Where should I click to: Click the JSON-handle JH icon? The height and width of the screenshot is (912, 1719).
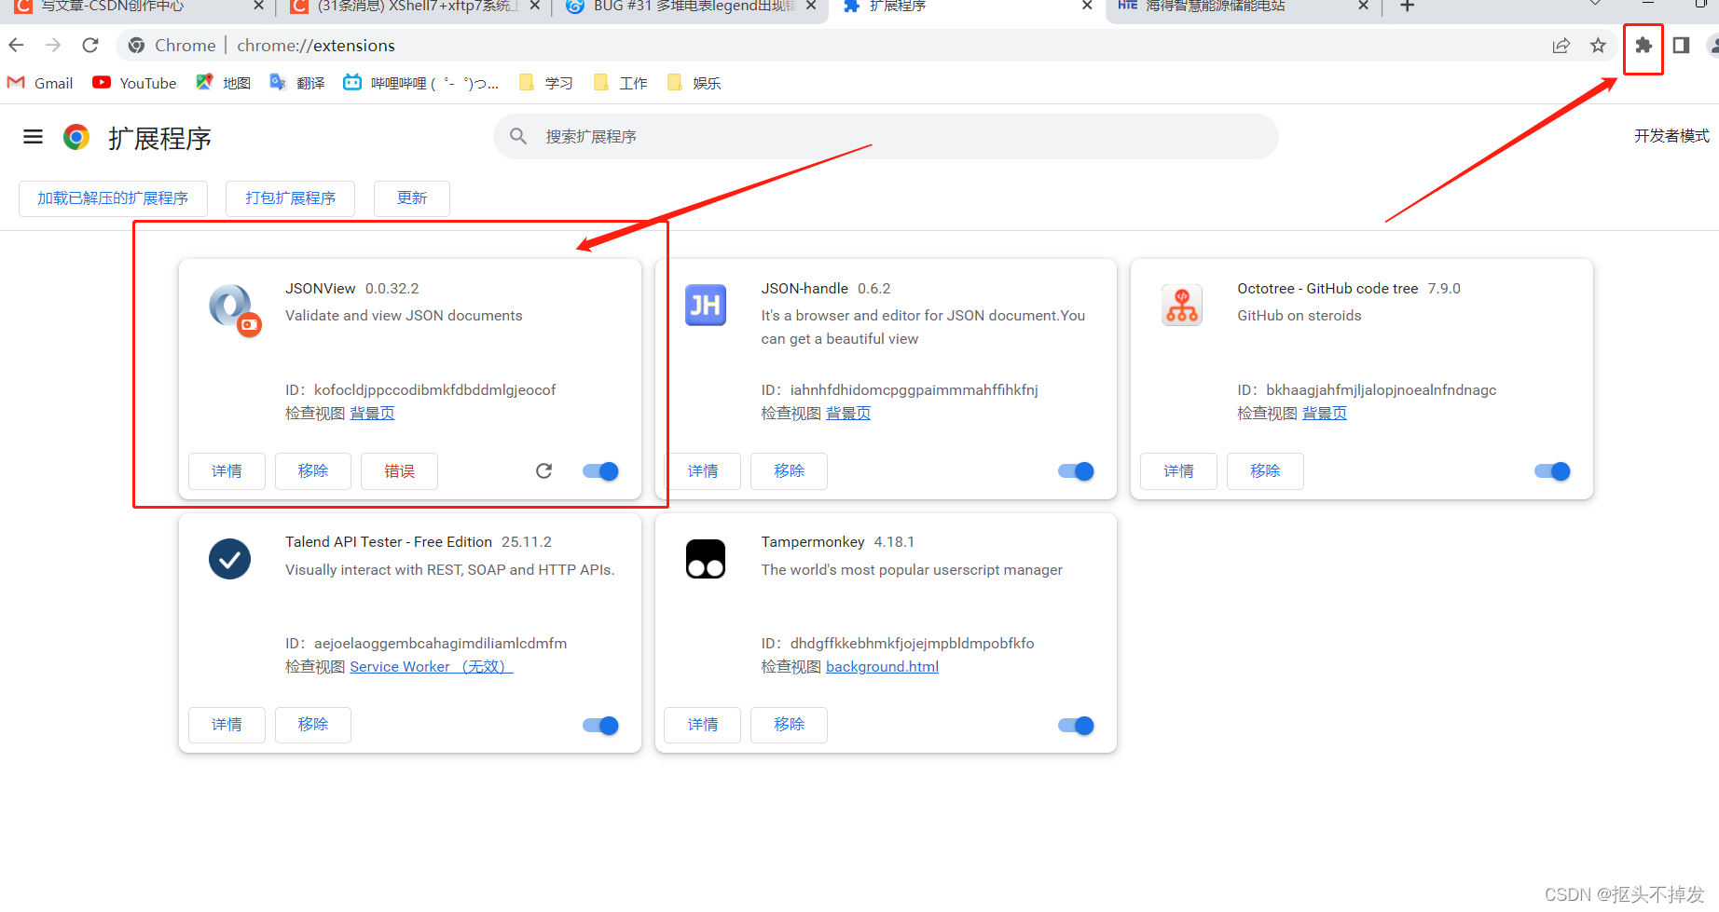706,306
